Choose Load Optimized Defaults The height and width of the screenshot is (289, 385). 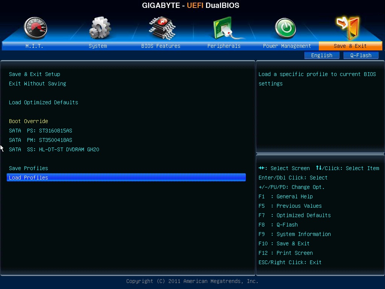[x=44, y=102]
